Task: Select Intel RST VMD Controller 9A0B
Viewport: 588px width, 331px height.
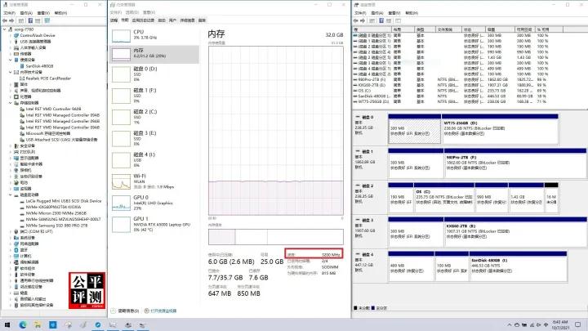Action: (x=53, y=109)
